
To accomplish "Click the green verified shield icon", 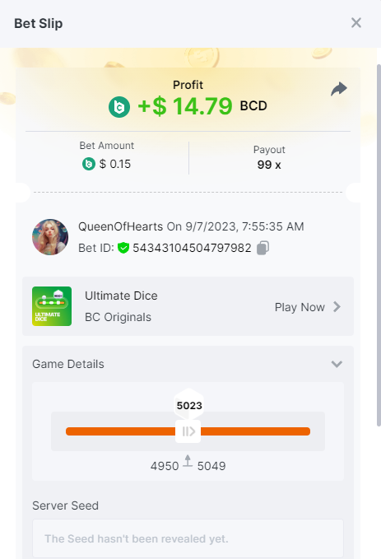I will tap(123, 248).
